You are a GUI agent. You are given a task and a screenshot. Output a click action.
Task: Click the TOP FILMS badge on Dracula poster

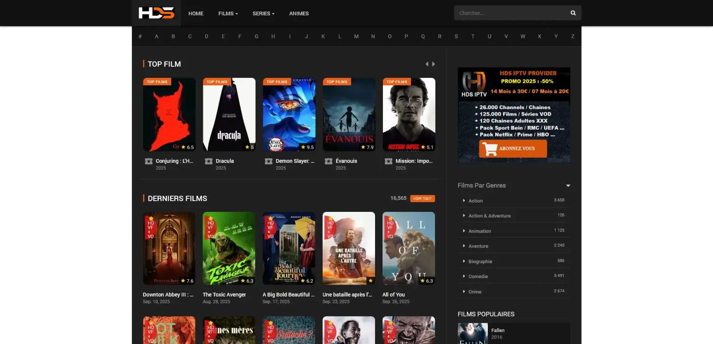[x=217, y=82]
